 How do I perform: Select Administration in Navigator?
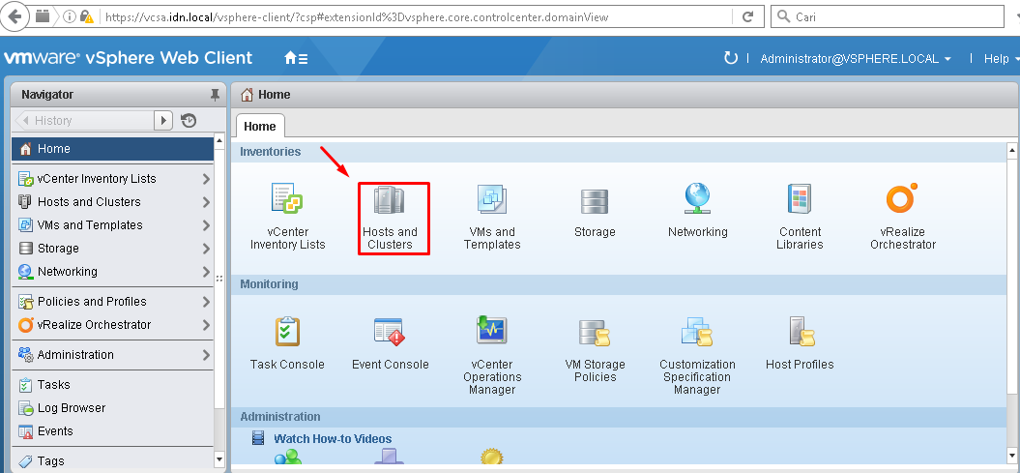[112, 355]
